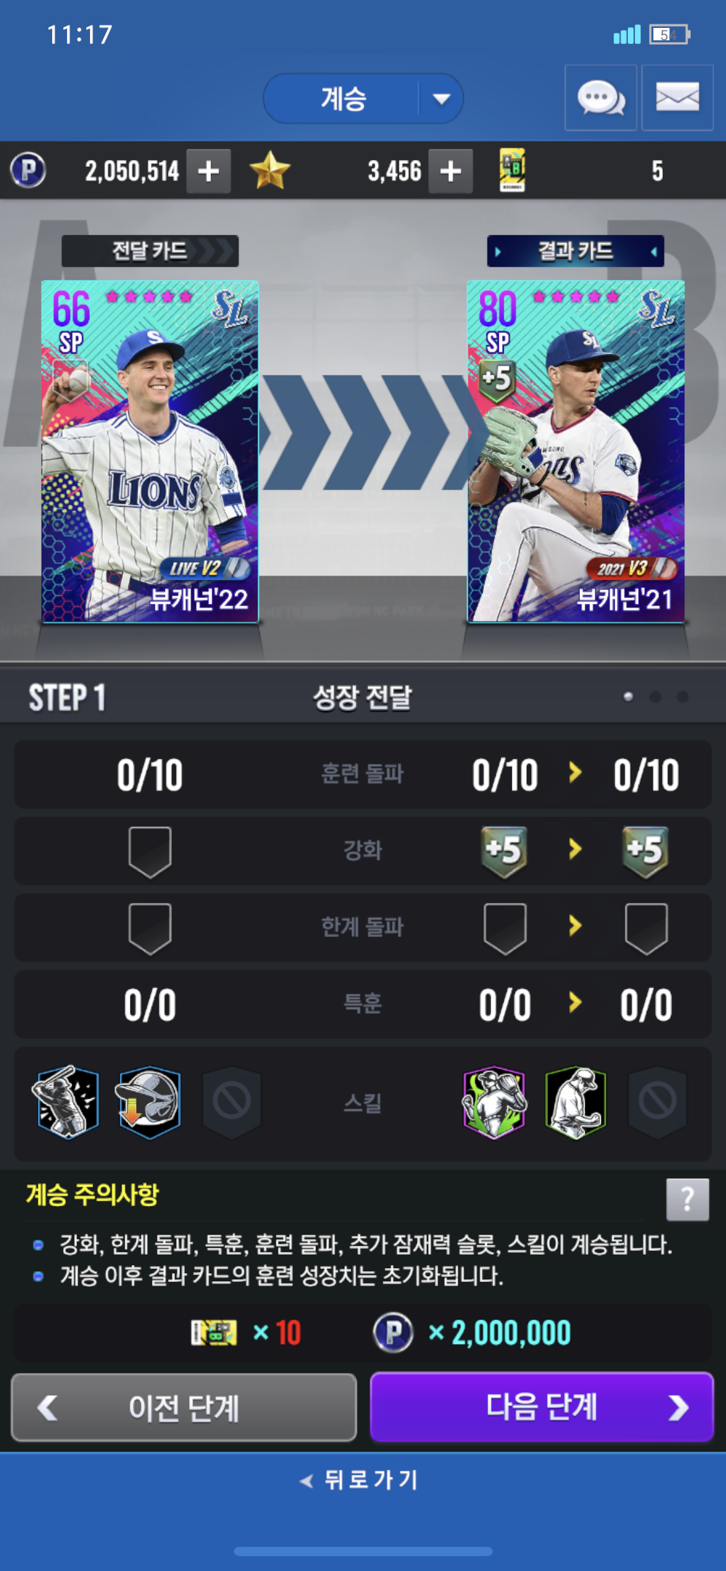The height and width of the screenshot is (1571, 726).
Task: Tap the 뷰캐넌'22 source card
Action: click(150, 451)
